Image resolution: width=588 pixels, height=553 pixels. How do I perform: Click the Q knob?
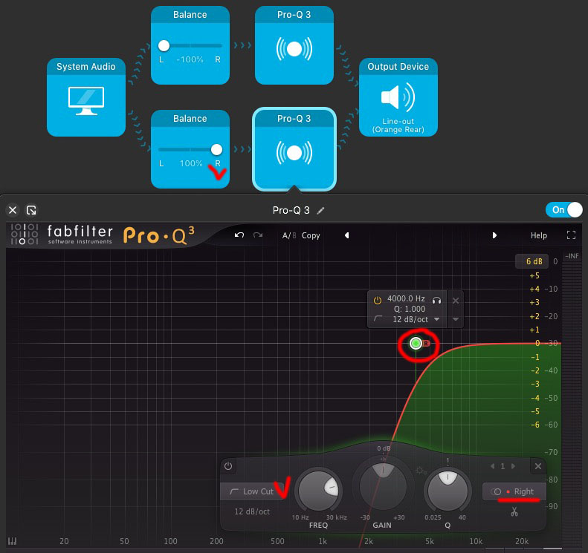pos(448,490)
